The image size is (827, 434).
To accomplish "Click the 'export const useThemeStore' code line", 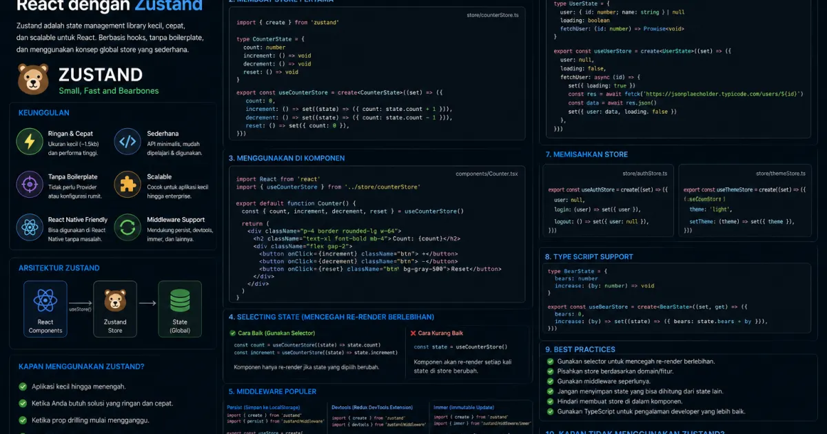I will (x=744, y=189).
